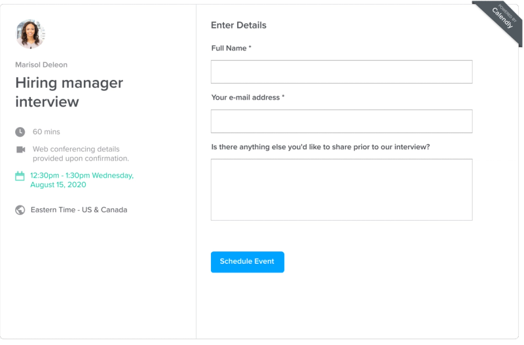Click the Marisol Deleon name label

41,65
